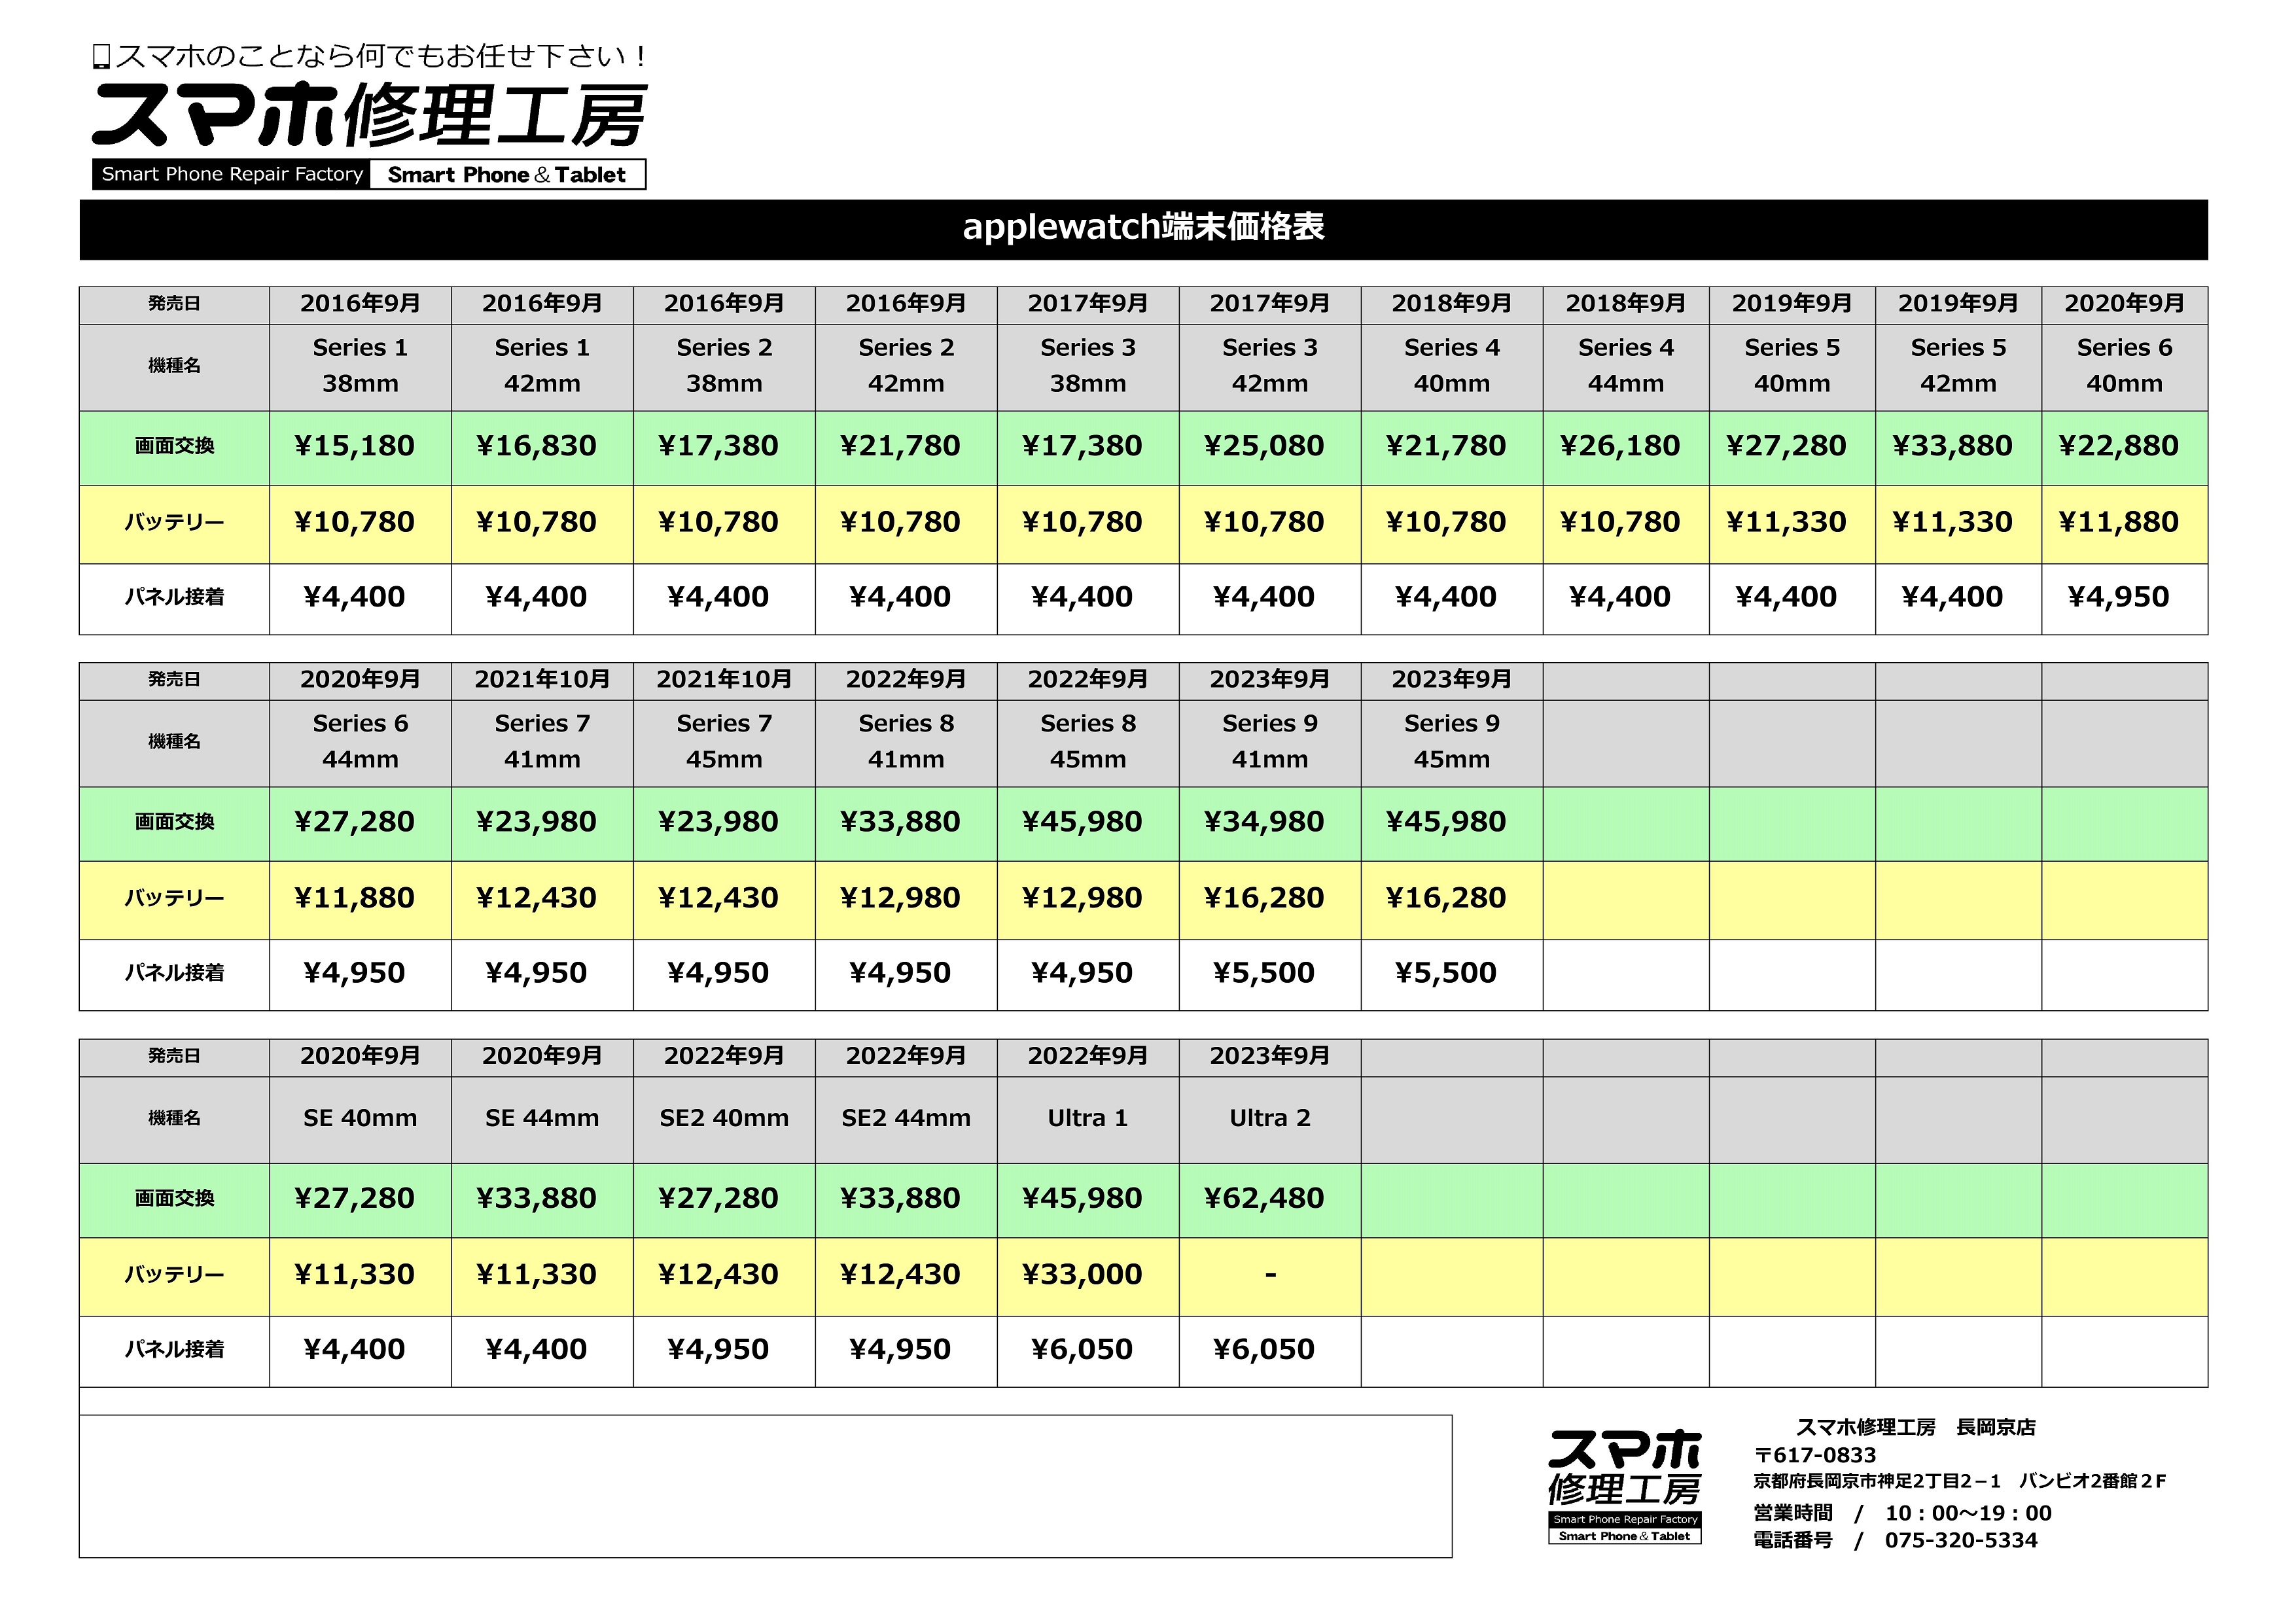Select ¥21,780 under Series 4 40mm
Screen dimensions: 2296x1622
[x=1446, y=446]
